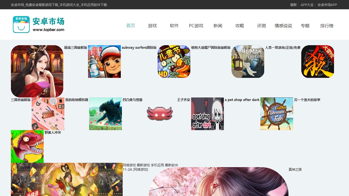Open the cherry blossom 真神之路 artwork
349x196 pixels.
click(219, 182)
